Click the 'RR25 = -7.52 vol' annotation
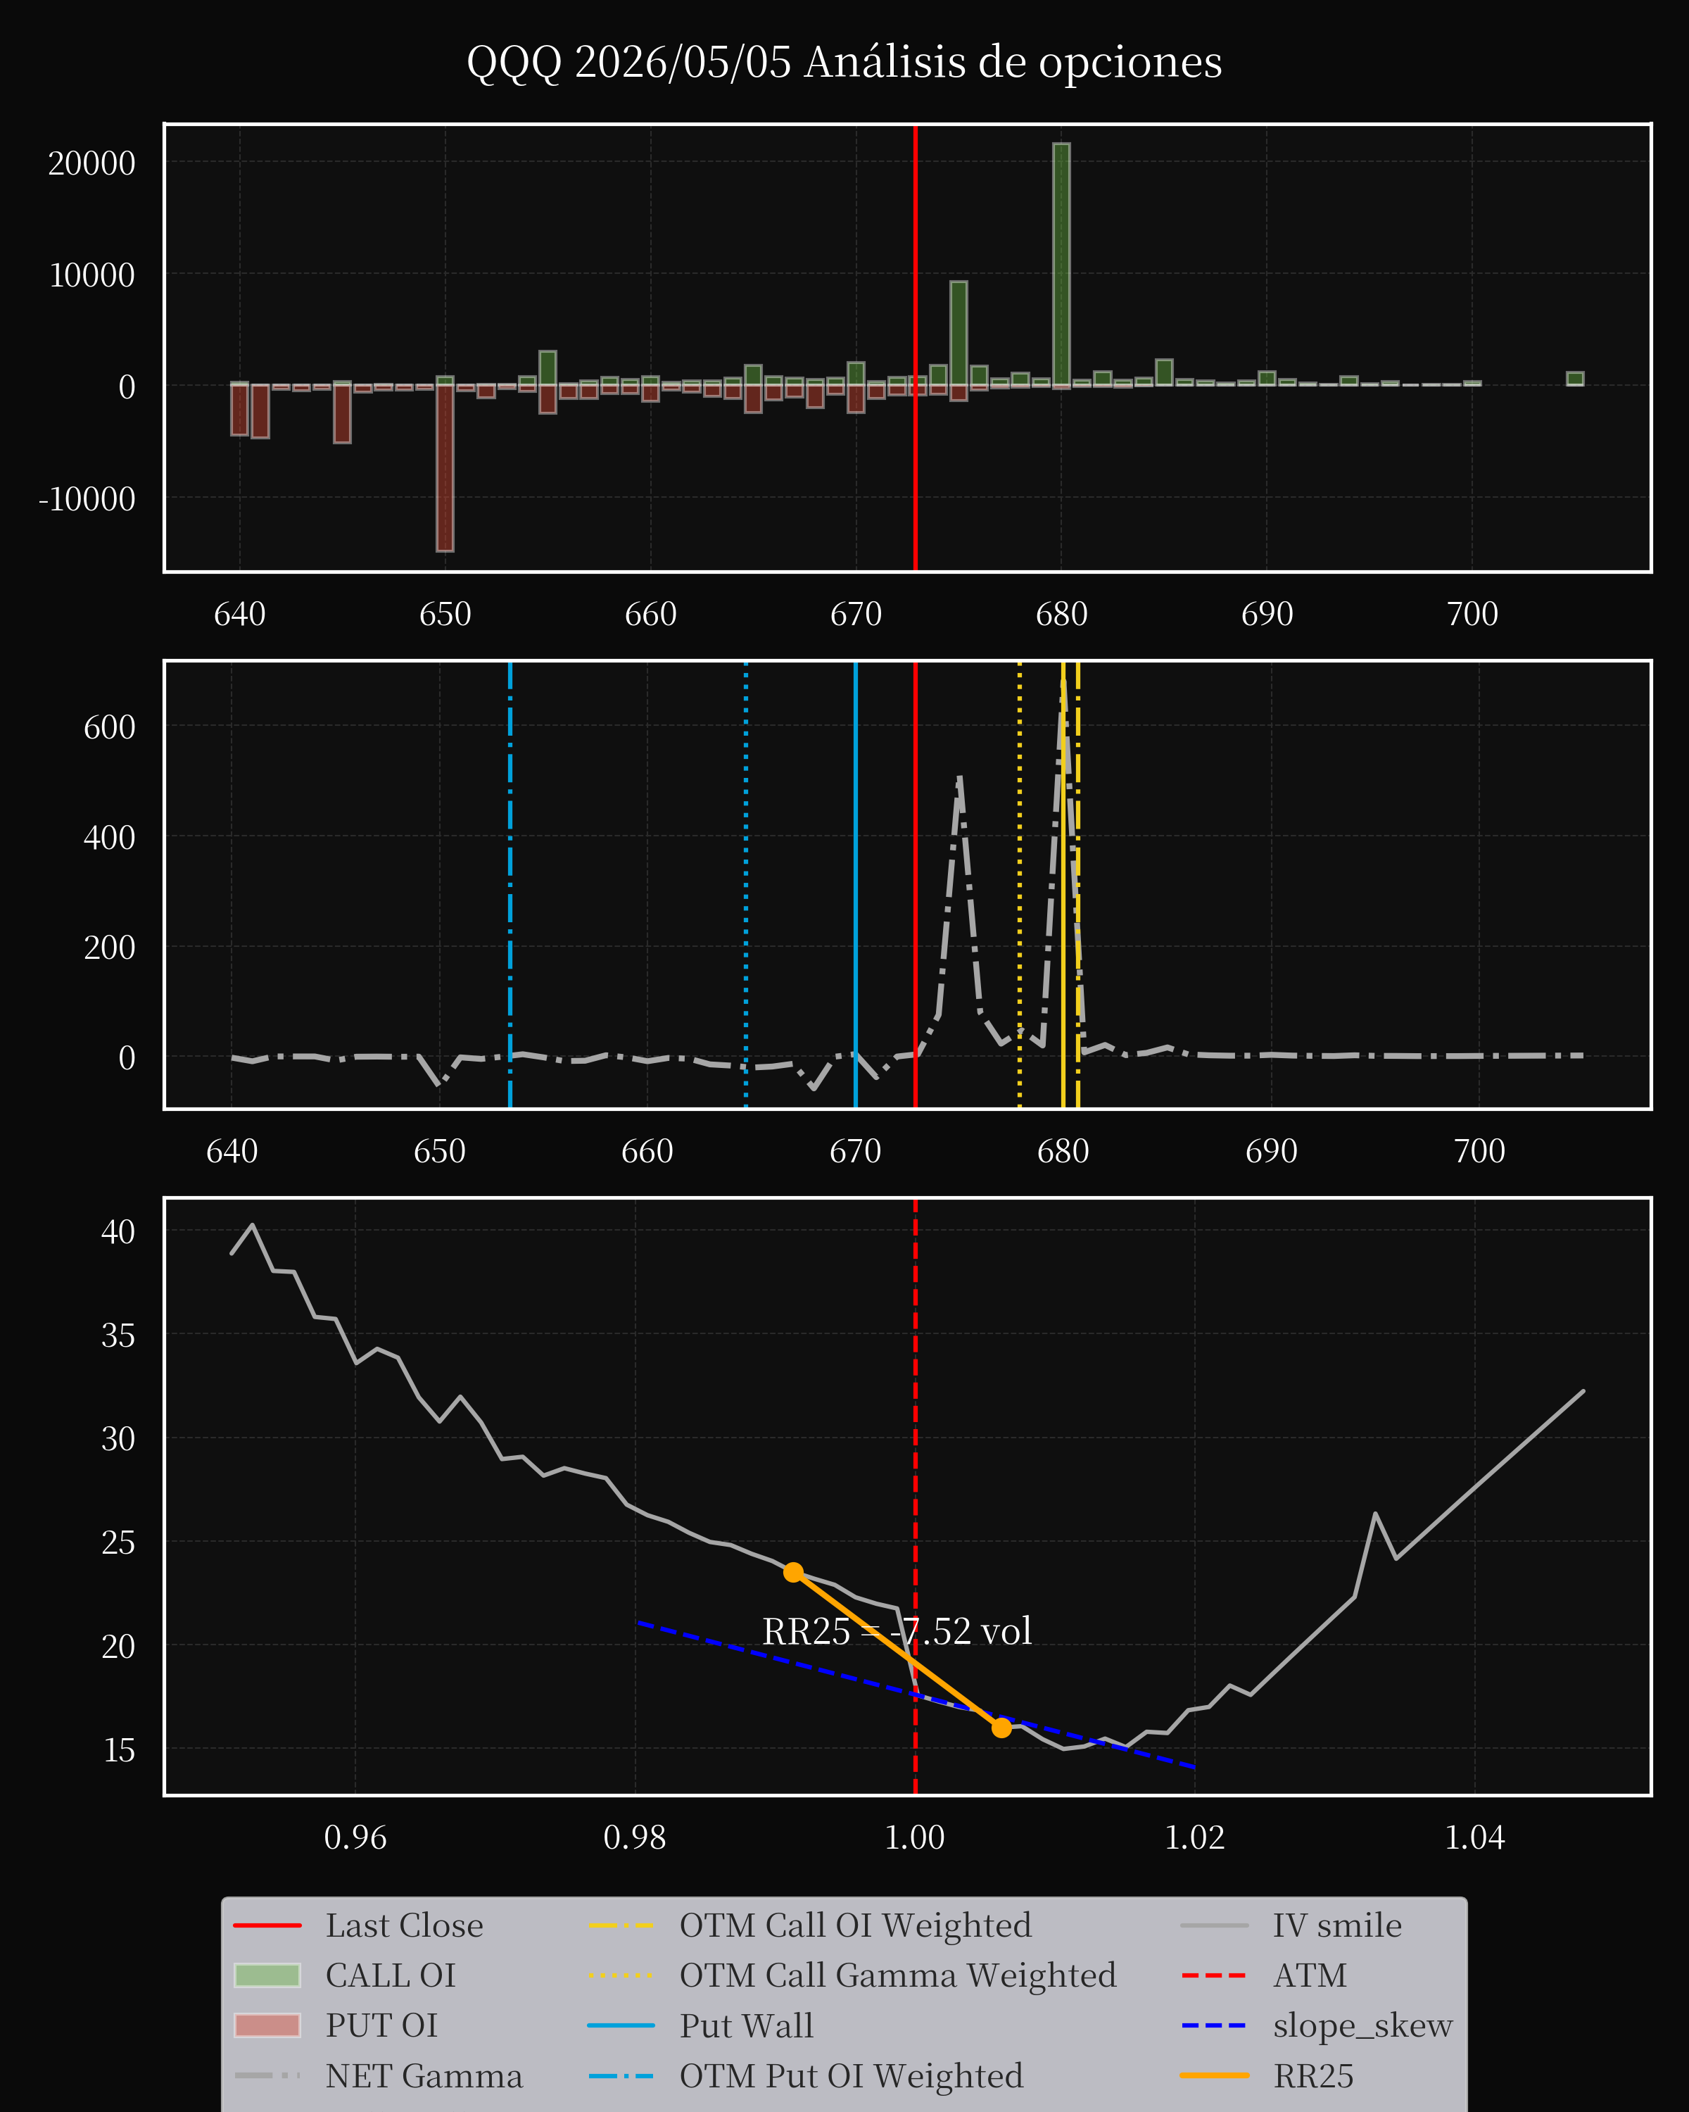This screenshot has width=1689, height=2112. [x=897, y=1631]
